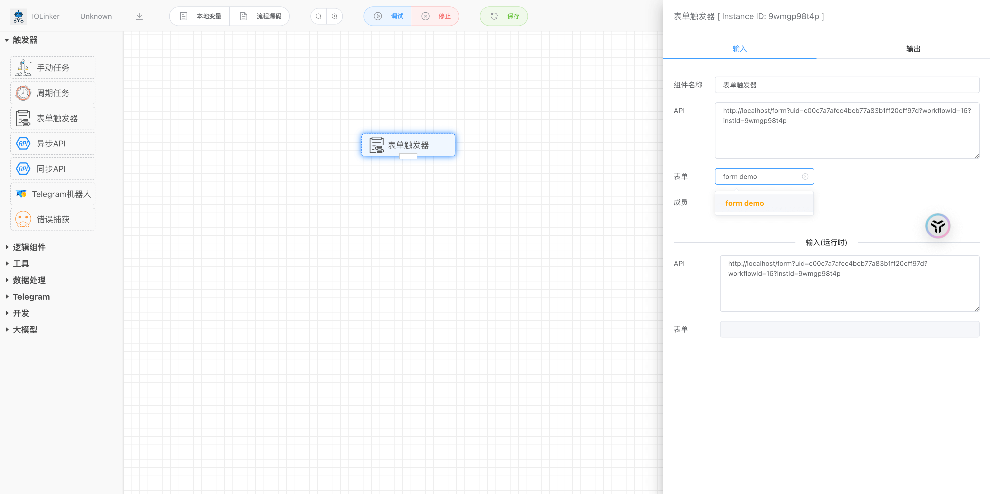Screen dimensions: 990x494
Task: Click the download icon next to Unknown
Action: coord(139,16)
